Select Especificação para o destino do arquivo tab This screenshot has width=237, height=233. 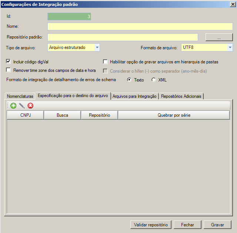tap(73, 96)
